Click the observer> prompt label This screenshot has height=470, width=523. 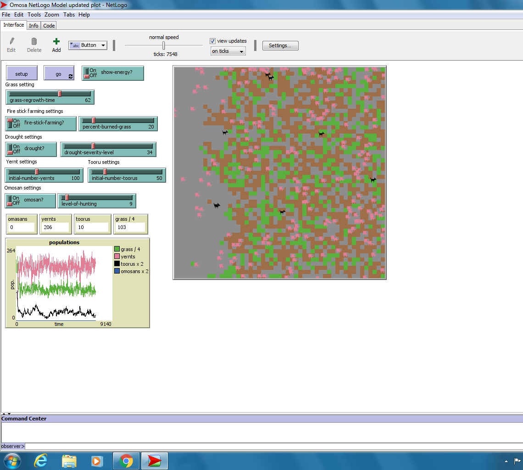13,446
